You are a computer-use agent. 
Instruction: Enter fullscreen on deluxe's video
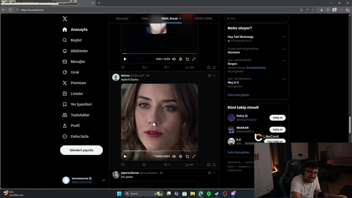point(194,156)
